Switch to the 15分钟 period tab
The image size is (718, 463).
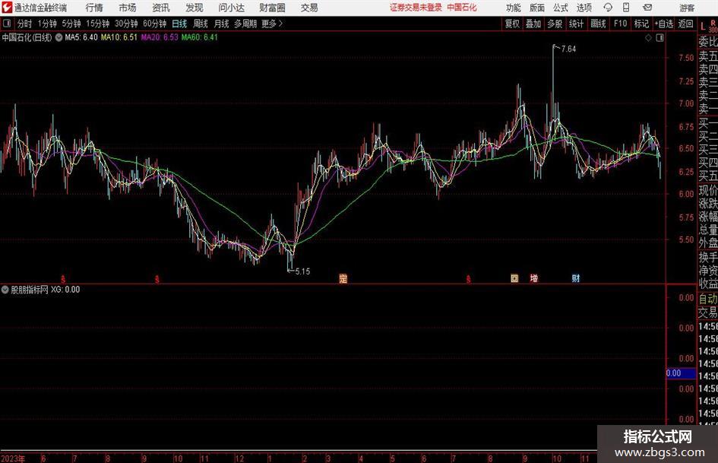[x=98, y=24]
